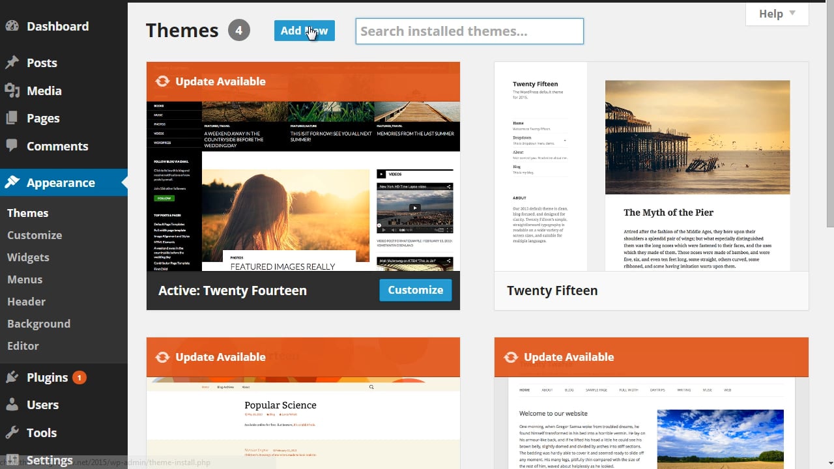This screenshot has height=469, width=834.
Task: Select the Appearance paintbrush icon
Action: tap(12, 182)
